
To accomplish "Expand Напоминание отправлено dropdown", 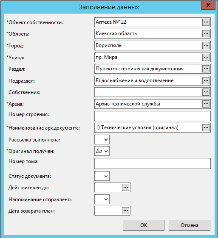I will pos(102,199).
